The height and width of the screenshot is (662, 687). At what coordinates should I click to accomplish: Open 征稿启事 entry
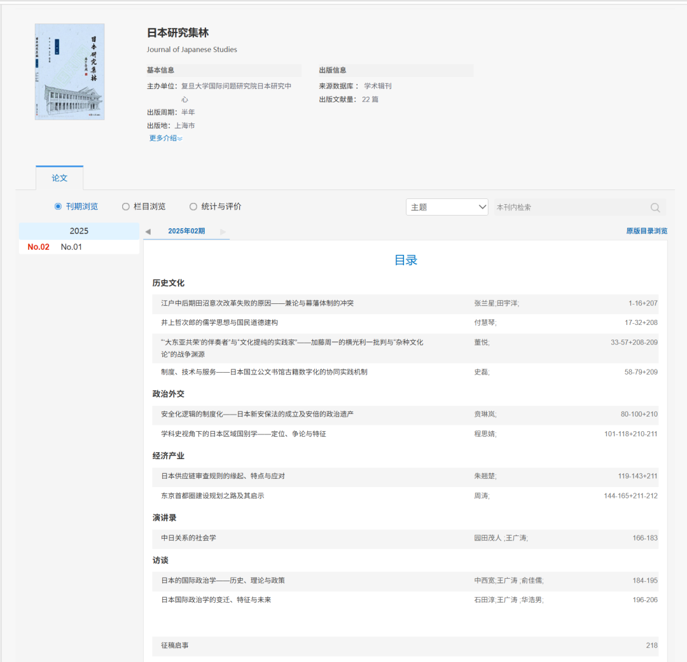175,645
